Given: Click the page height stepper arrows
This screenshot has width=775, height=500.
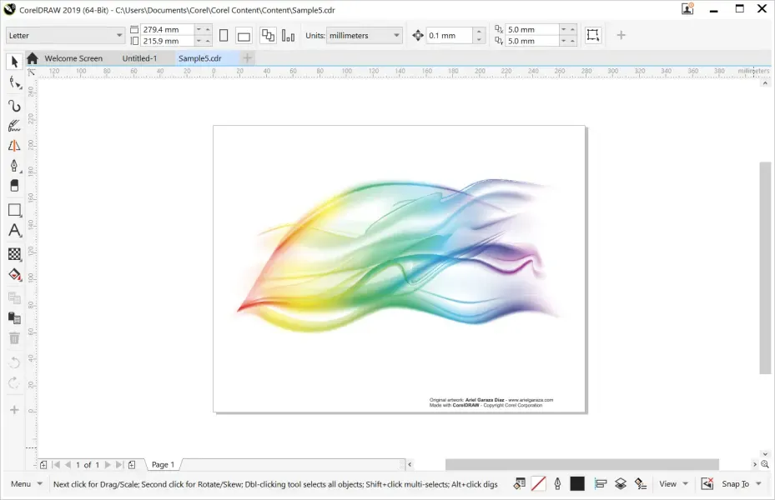Looking at the screenshot, I should 204,41.
